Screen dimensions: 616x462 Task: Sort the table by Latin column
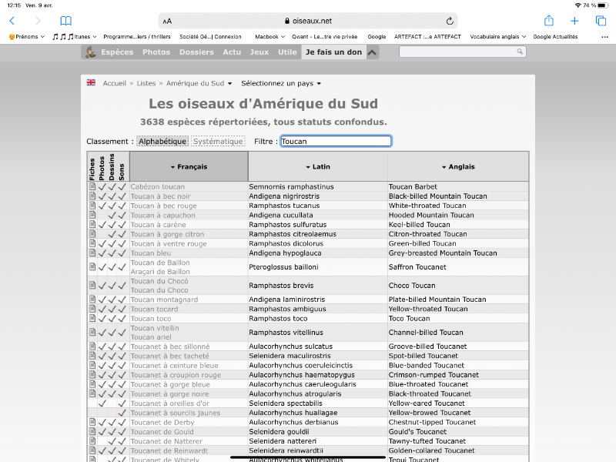point(318,166)
